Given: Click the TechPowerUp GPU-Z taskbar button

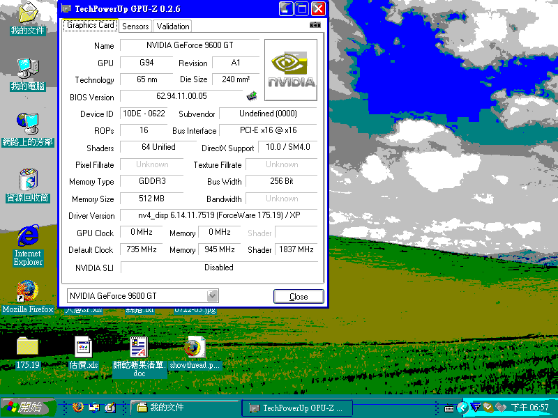Looking at the screenshot, I should pyautogui.click(x=297, y=408).
